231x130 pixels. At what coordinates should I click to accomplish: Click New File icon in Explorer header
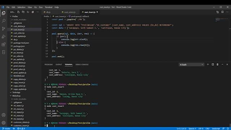click(x=18, y=12)
